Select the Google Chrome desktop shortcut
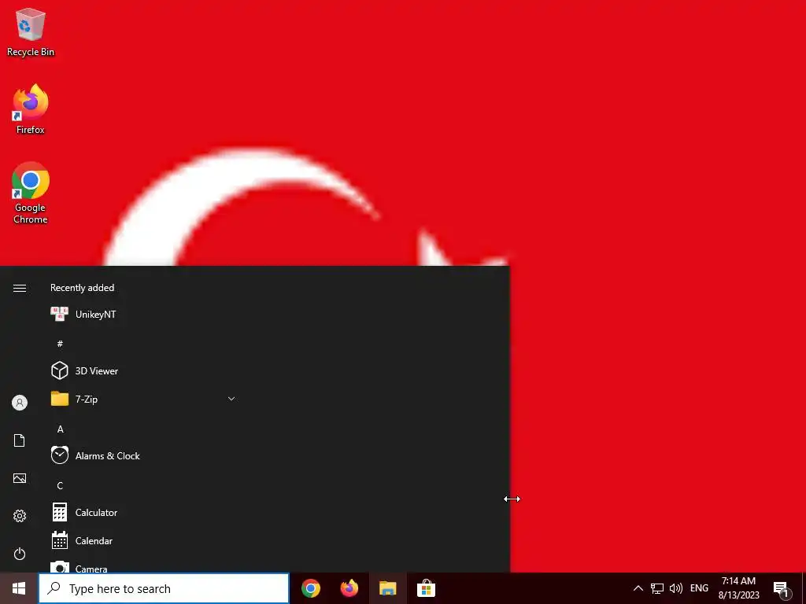This screenshot has width=806, height=604. click(x=31, y=193)
